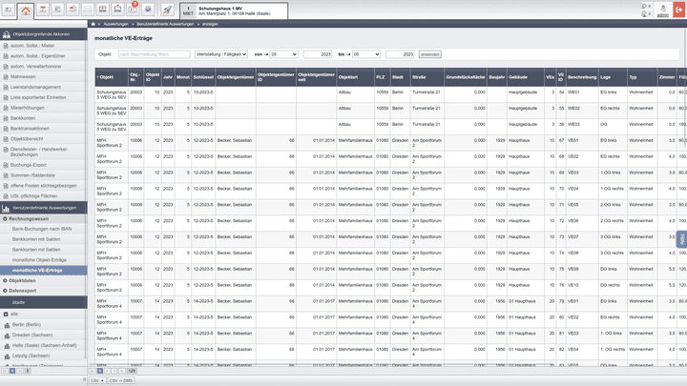
Task: Expand the Objektdaten section
Action: click(23, 281)
